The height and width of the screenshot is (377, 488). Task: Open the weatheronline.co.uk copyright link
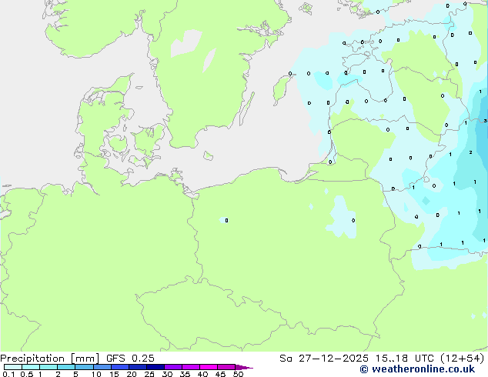[417, 369]
